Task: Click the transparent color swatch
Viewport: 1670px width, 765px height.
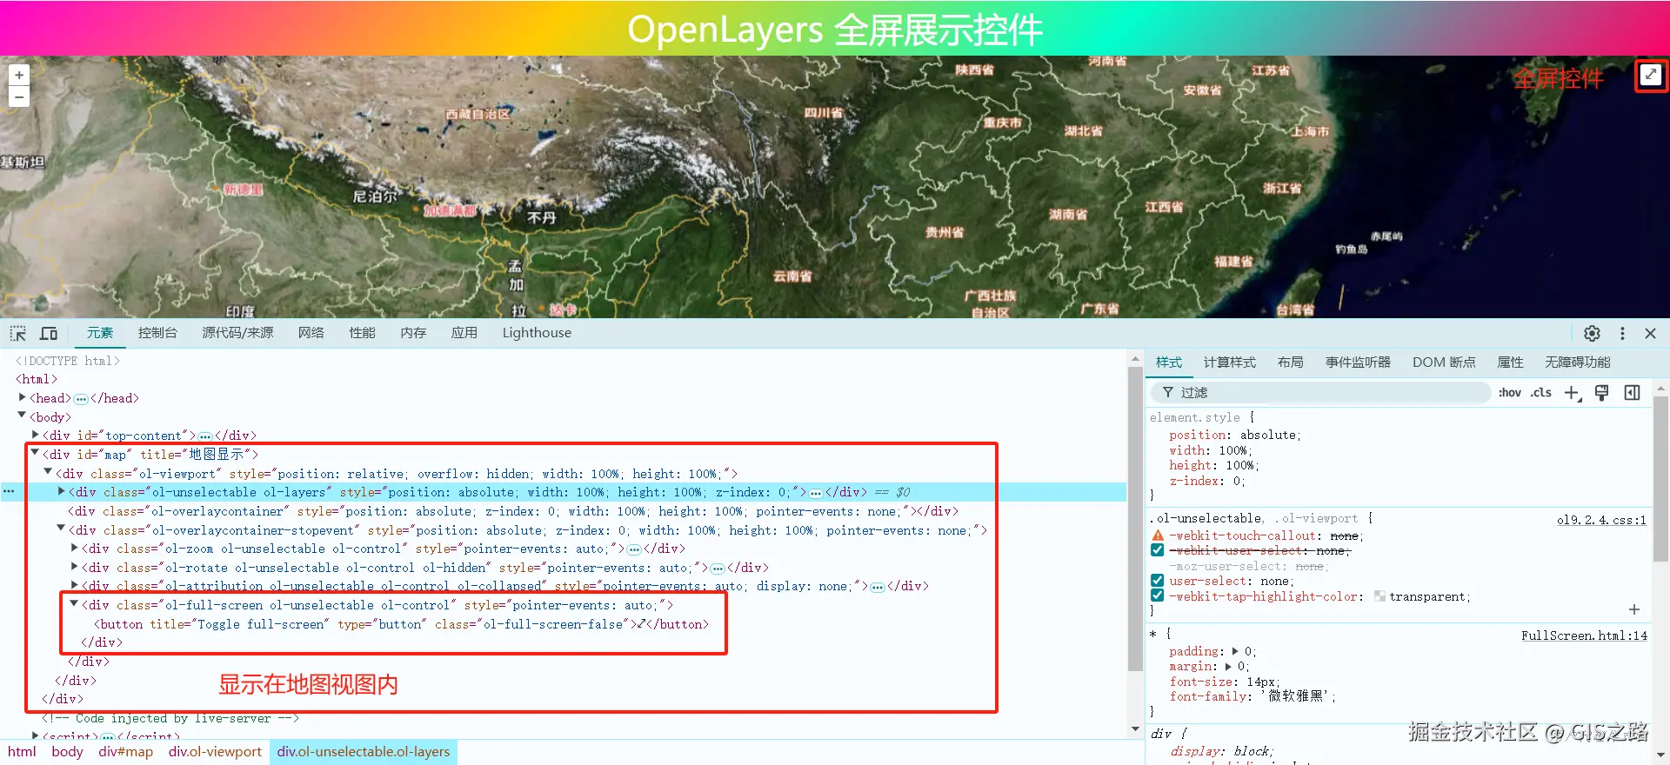Action: point(1379,596)
